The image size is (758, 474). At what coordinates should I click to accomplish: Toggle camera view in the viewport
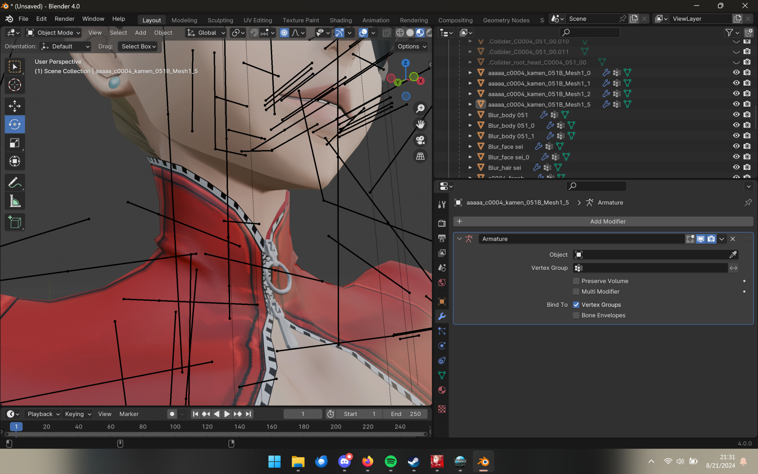[x=420, y=140]
